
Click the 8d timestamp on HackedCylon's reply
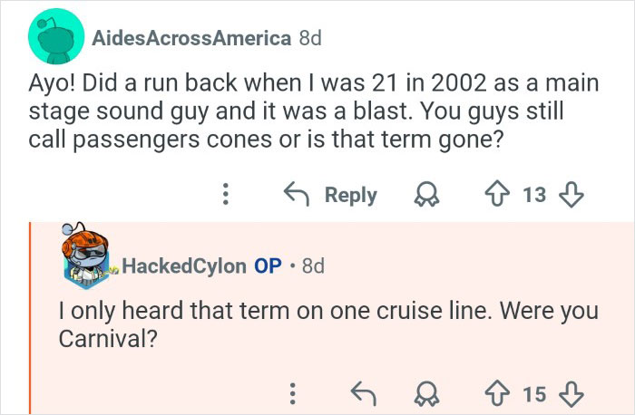[x=312, y=265]
